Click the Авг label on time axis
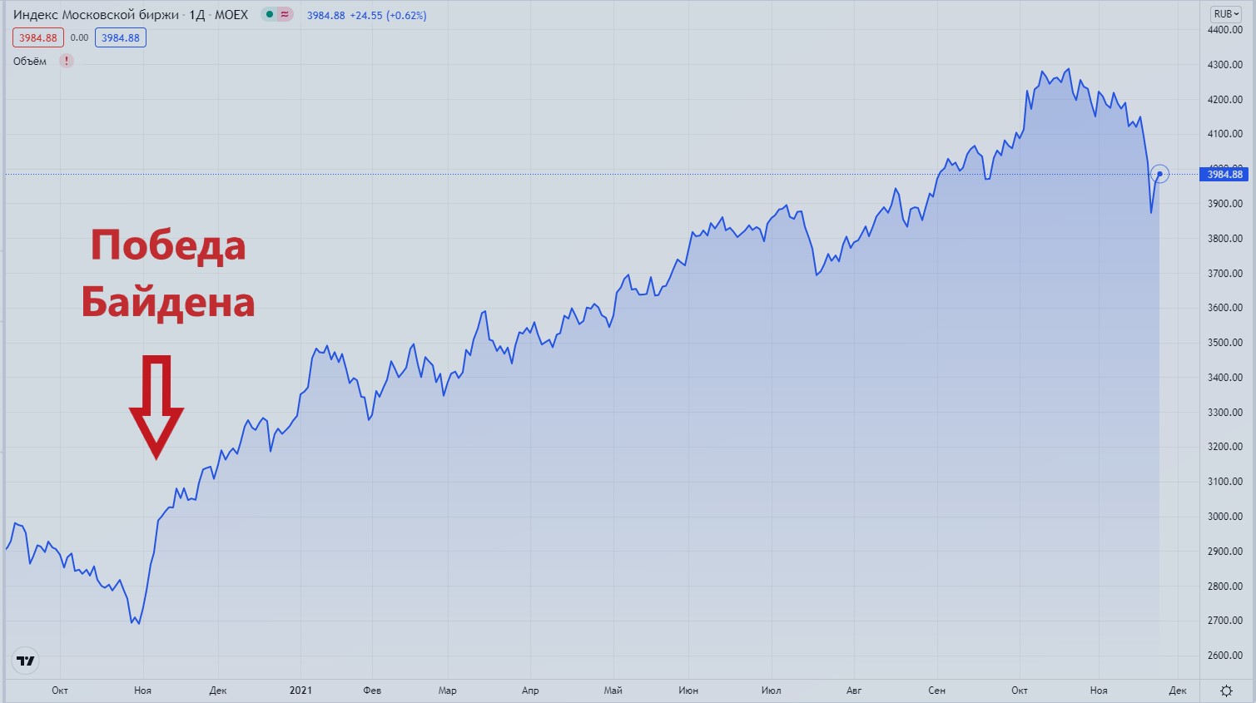 coord(854,691)
